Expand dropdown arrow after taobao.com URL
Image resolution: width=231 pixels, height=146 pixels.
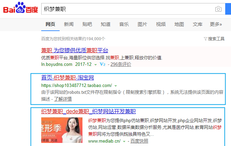pos(115,86)
